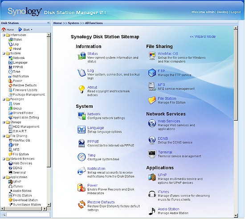Click the Win/Mac OS icon in sitemap

tap(152, 56)
